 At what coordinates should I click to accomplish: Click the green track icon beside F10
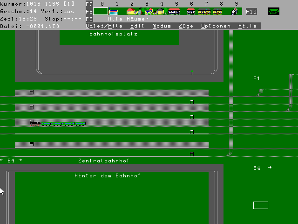(x=274, y=11)
